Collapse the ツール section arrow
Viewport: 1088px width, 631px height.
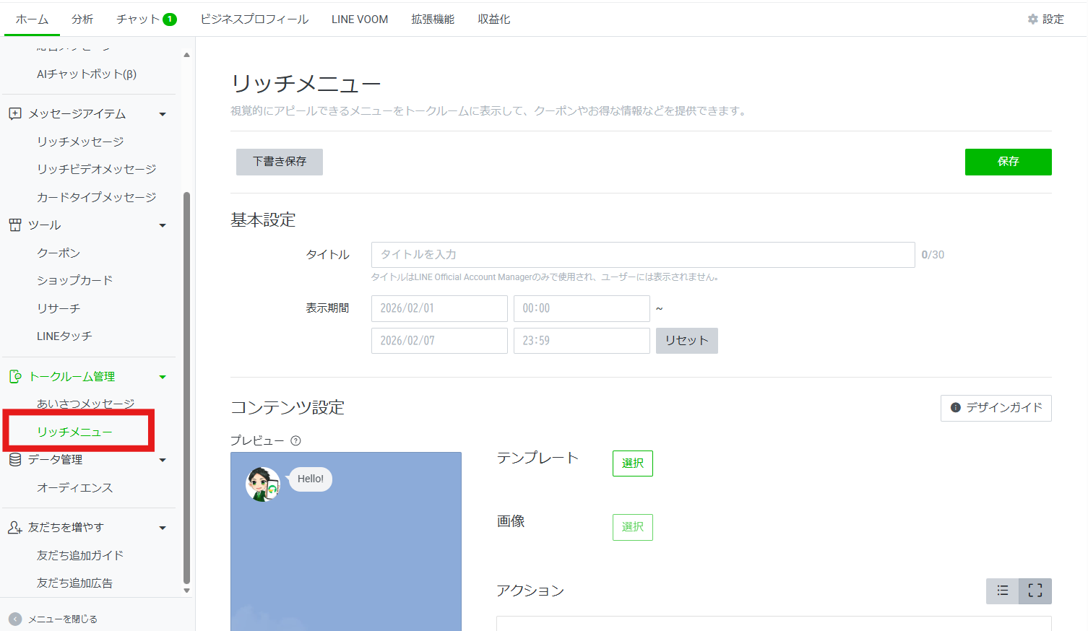(163, 225)
